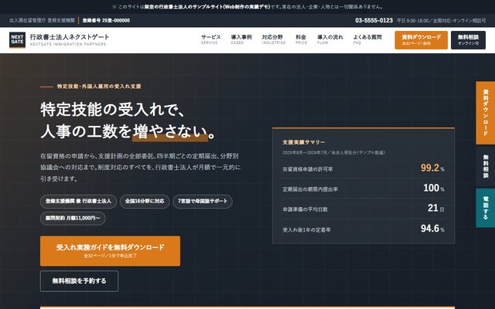The width and height of the screenshot is (495, 309).
Task: Click the 登録番号 25登-000000 text
Action: [106, 21]
